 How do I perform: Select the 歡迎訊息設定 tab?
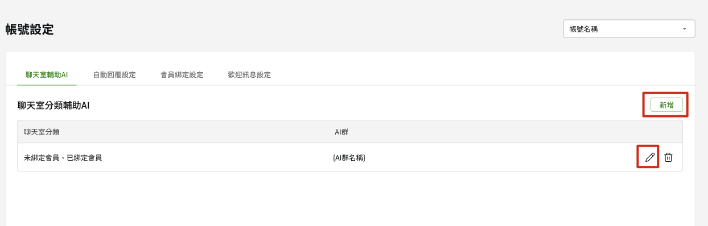249,74
